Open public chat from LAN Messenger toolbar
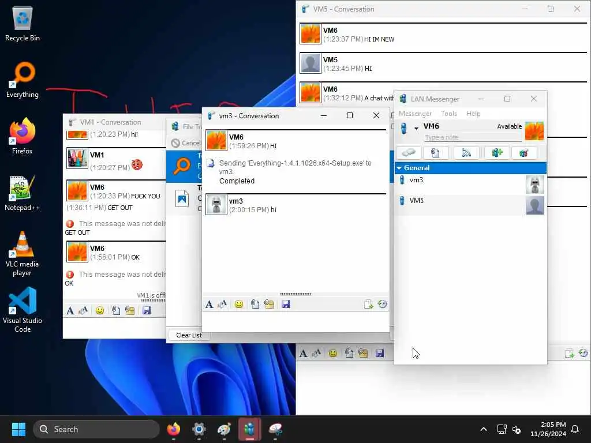The width and height of the screenshot is (591, 443). click(524, 153)
